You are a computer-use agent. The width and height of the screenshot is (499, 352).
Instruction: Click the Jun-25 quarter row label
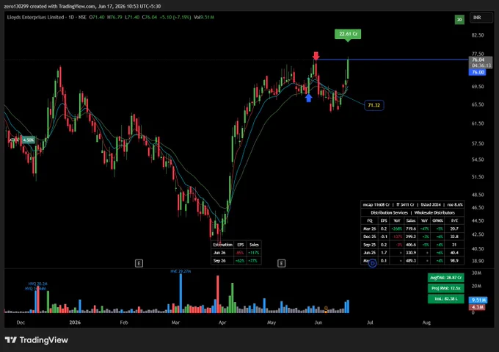pyautogui.click(x=369, y=253)
